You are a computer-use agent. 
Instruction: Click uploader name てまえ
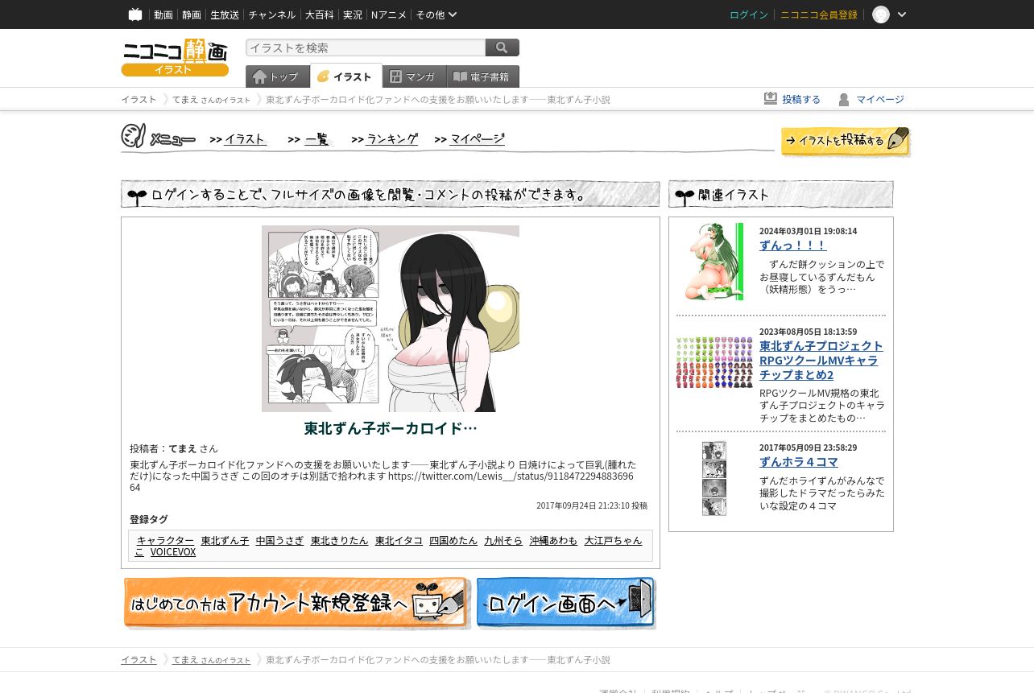(x=183, y=448)
